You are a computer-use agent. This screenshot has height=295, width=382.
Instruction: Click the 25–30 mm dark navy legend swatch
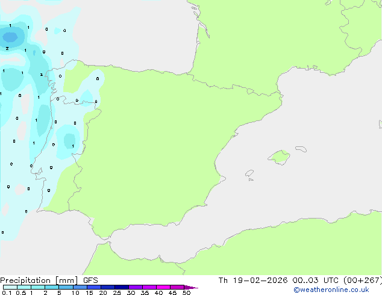[122, 287]
